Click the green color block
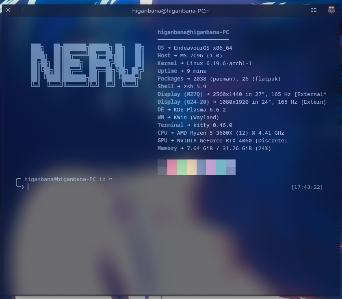Image resolution: width=342 pixels, height=299 pixels. [x=182, y=167]
